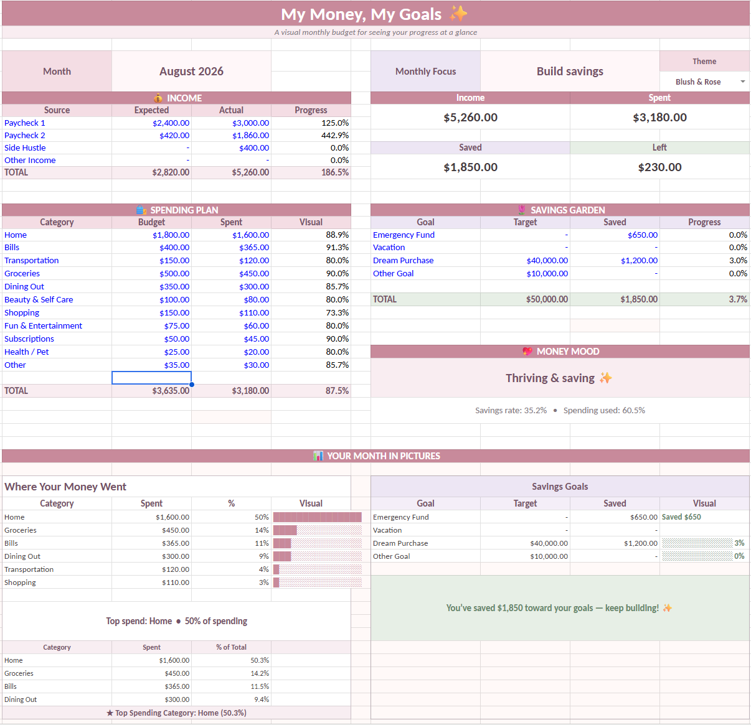The width and height of the screenshot is (751, 725).
Task: Click the keep building savings message
Action: (560, 608)
